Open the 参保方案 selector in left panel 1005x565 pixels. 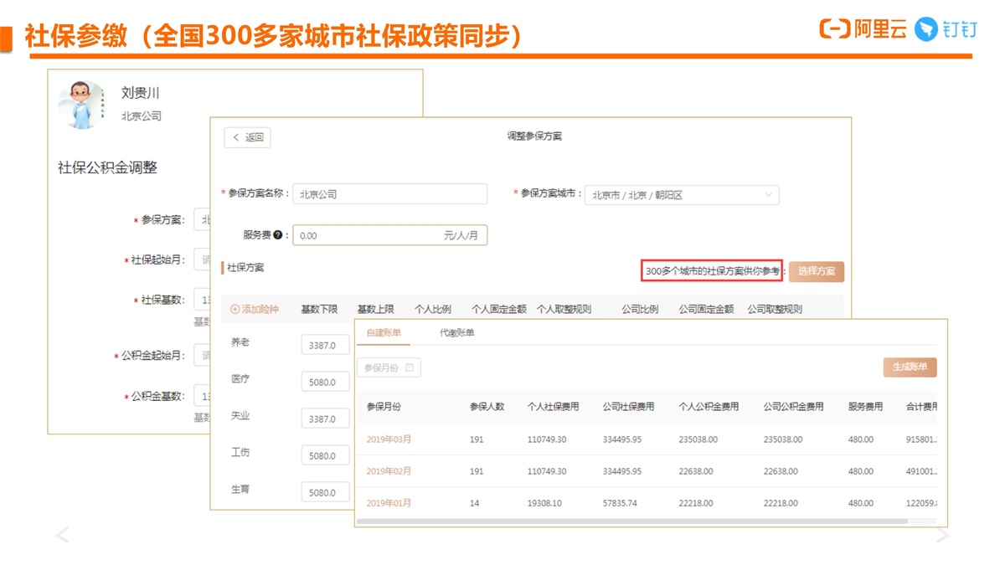point(201,220)
